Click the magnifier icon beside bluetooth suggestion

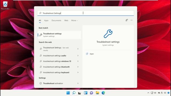click(x=41, y=67)
